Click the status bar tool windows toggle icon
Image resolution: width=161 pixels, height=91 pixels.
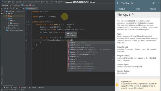(x=2, y=90)
